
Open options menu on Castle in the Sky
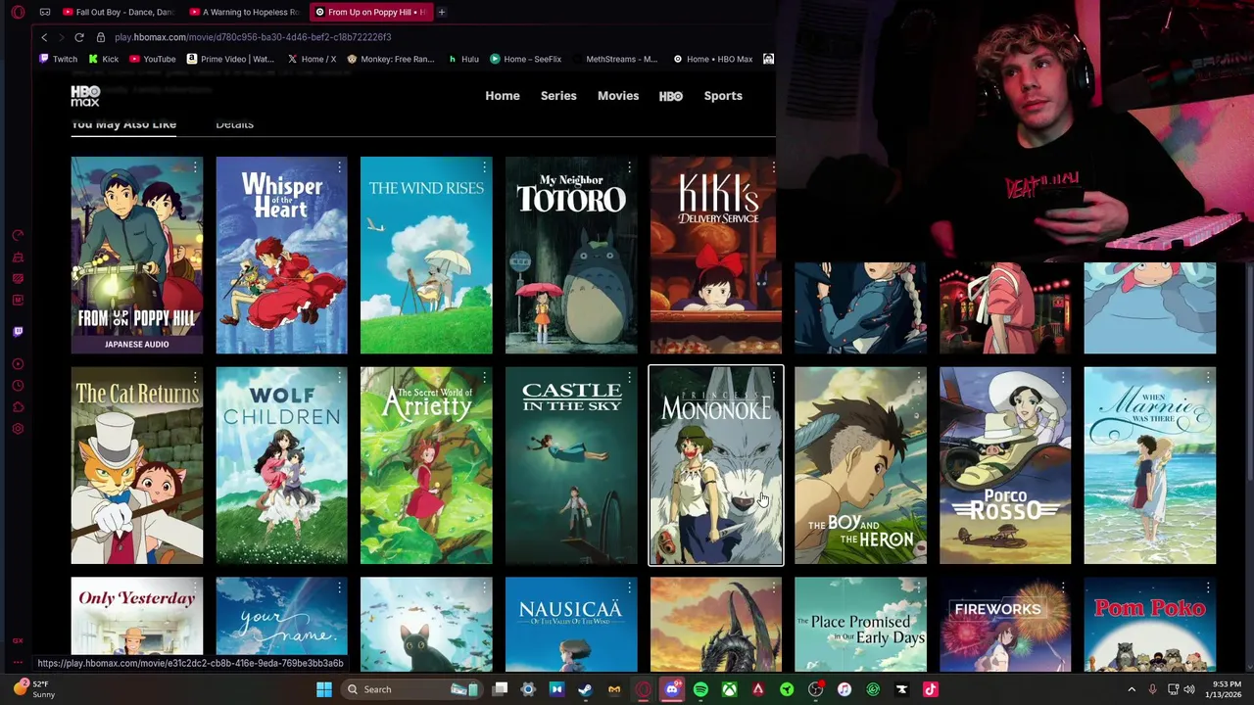[x=629, y=378]
